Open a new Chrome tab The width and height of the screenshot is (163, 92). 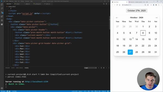147,2
